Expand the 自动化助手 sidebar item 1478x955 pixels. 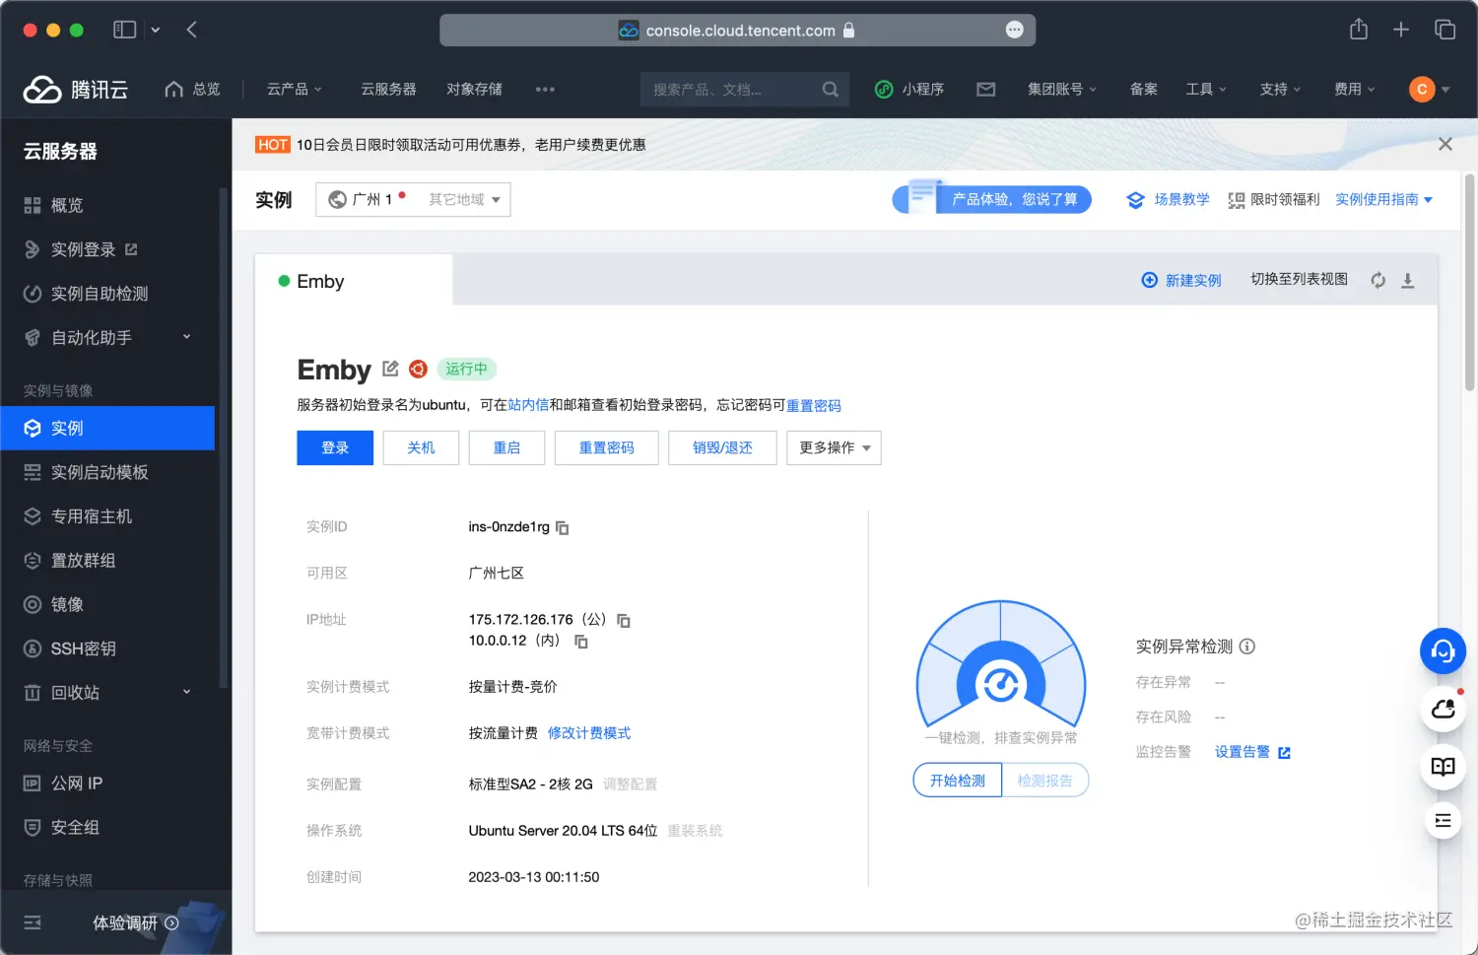pos(107,337)
